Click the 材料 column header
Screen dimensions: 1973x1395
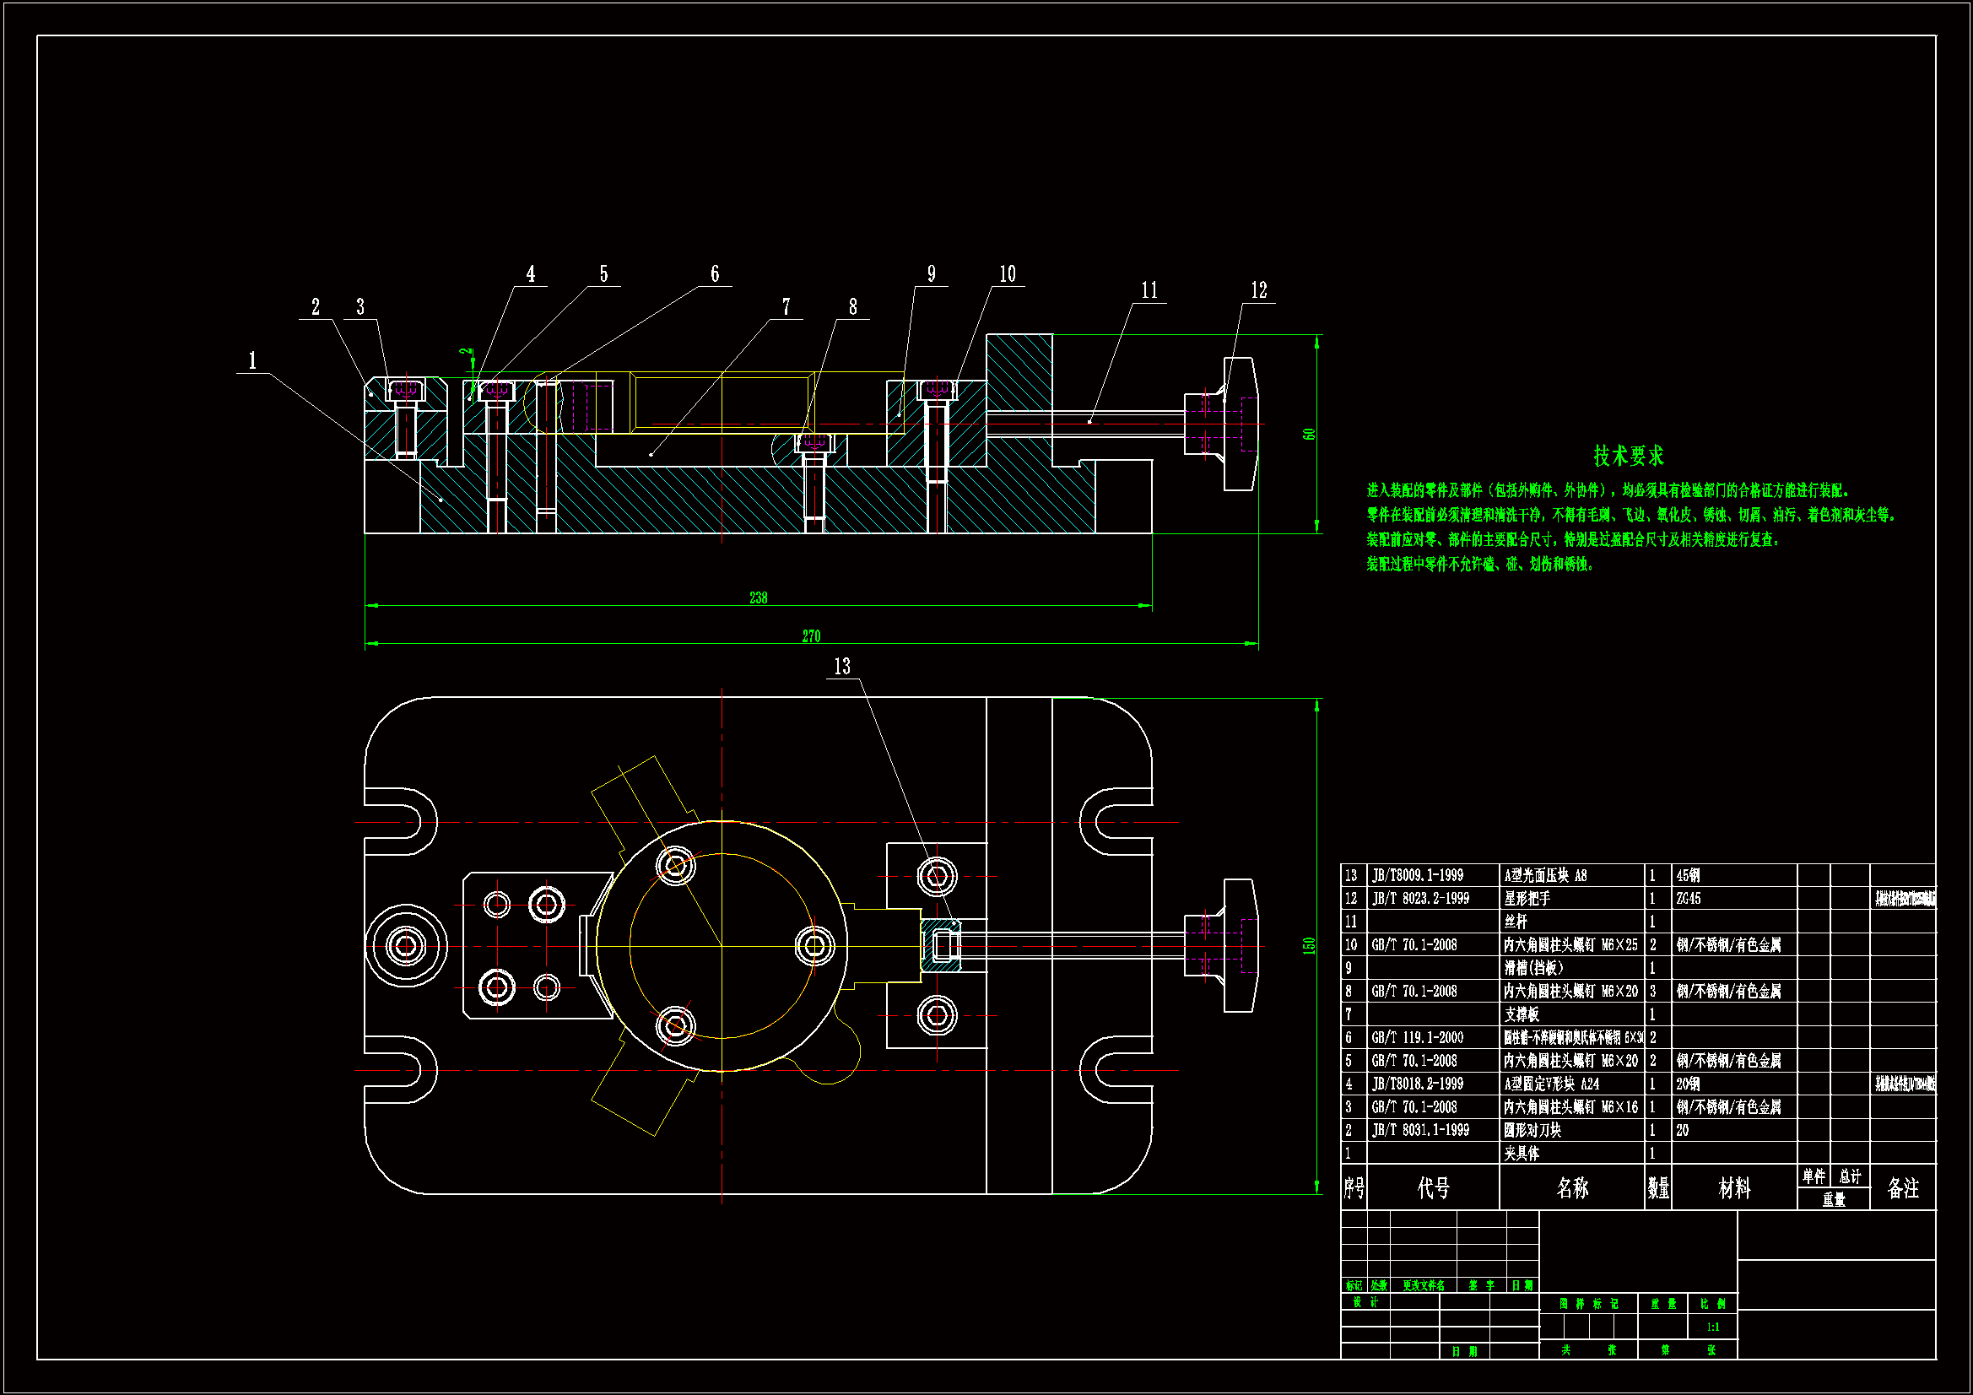click(1734, 1188)
